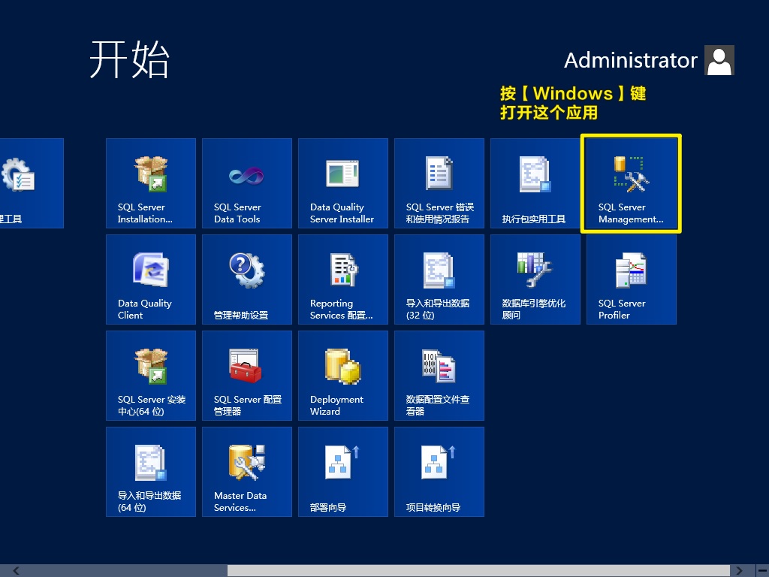This screenshot has width=769, height=577.
Task: Open 管理帮助设置 tile
Action: (247, 279)
